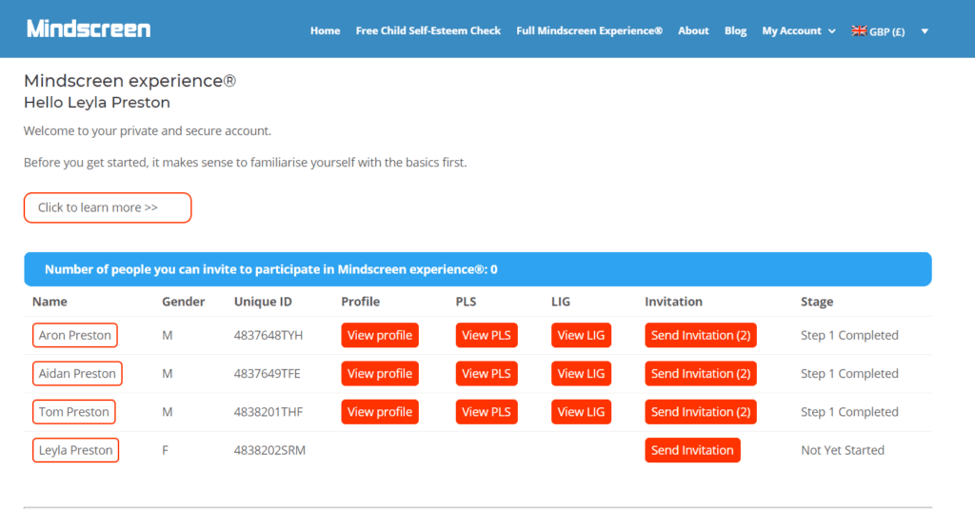This screenshot has width=975, height=511.
Task: View profile for Aron Preston
Action: coord(379,335)
